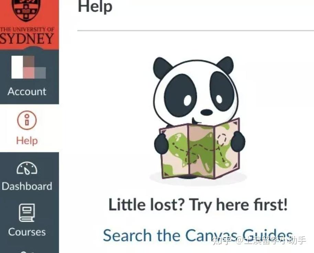Click the Courses text label
Screen dimensions: 314x253
tap(27, 232)
